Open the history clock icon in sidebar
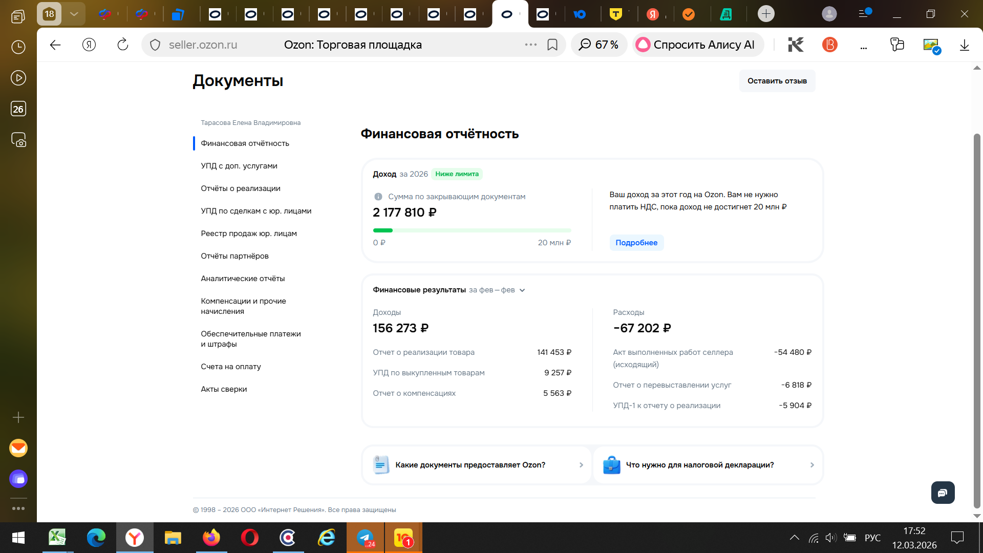The image size is (983, 553). pyautogui.click(x=18, y=47)
